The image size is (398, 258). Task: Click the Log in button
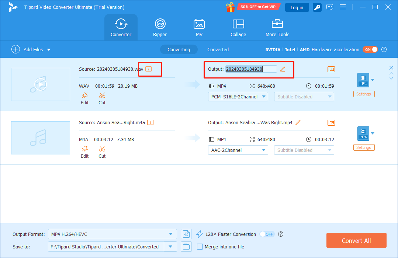[x=297, y=7]
